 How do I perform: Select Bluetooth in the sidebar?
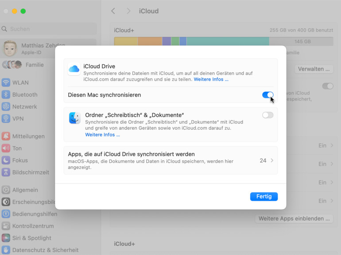[25, 95]
